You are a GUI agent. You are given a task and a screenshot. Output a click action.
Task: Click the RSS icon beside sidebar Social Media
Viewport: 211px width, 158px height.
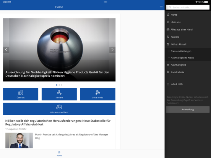point(168,72)
